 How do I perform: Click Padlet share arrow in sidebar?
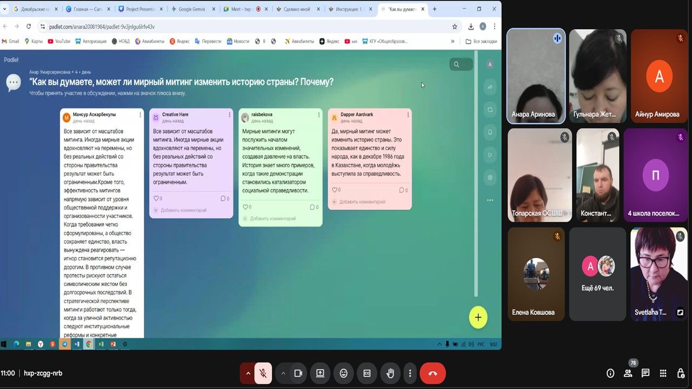coord(490,87)
